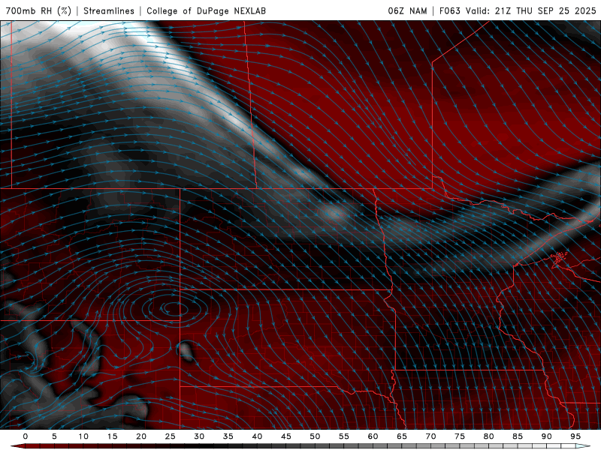Click the "06Z NAM" model run label

coord(407,10)
